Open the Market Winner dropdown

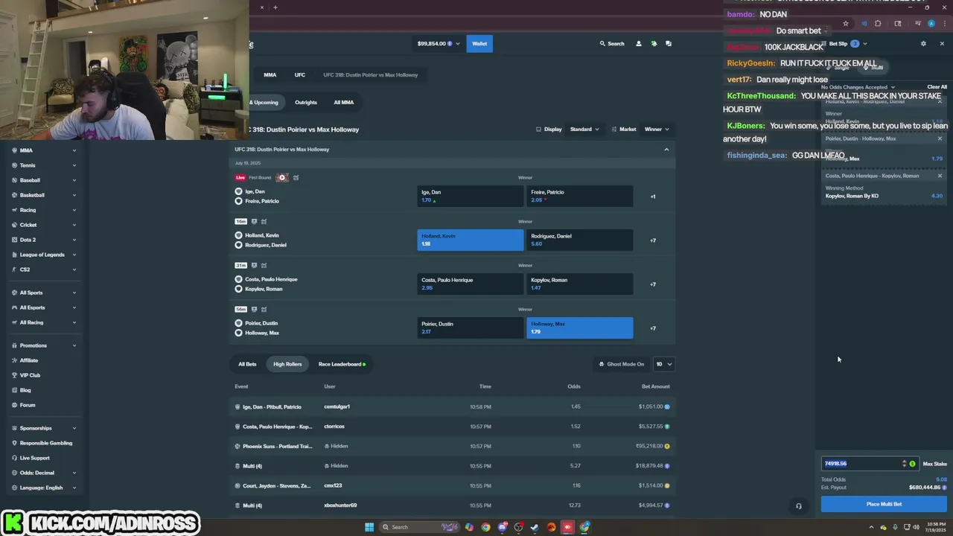pos(657,130)
